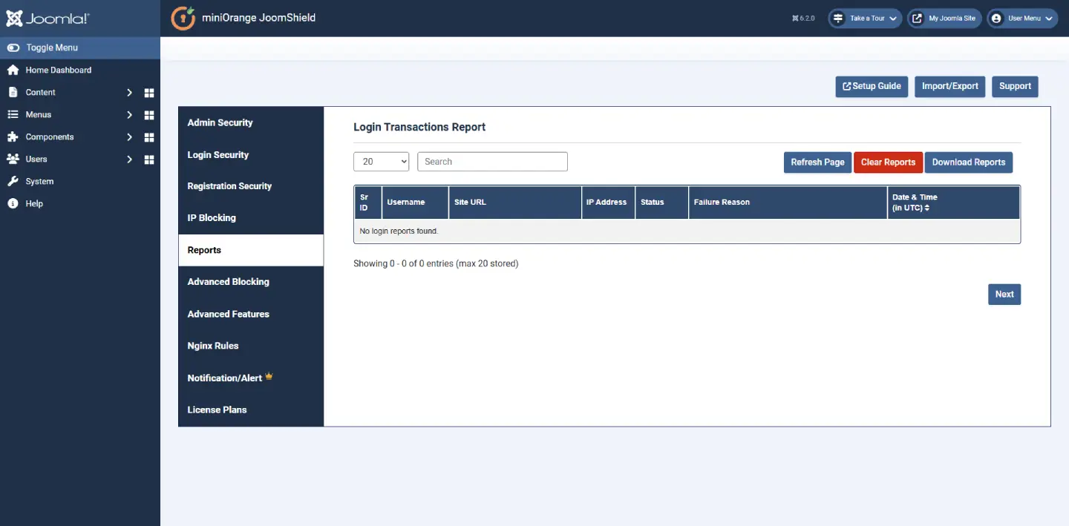Open the User Menu dropdown
Screen dimensions: 1069x526
pos(1022,19)
